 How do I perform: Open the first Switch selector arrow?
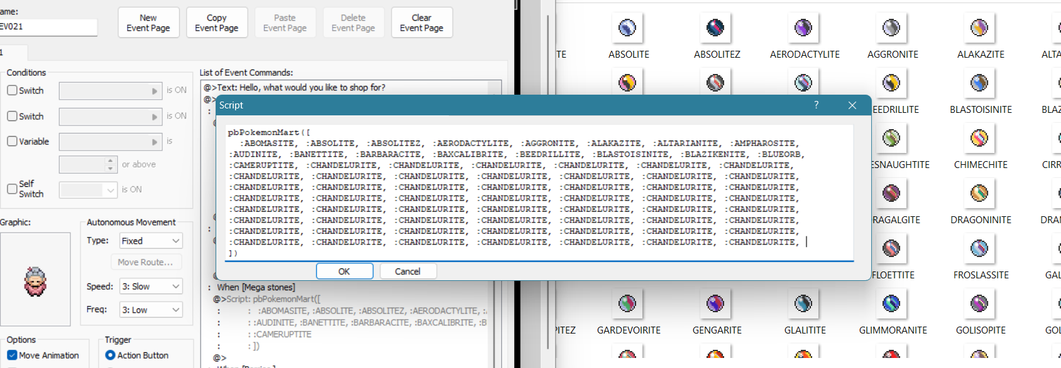(x=155, y=91)
